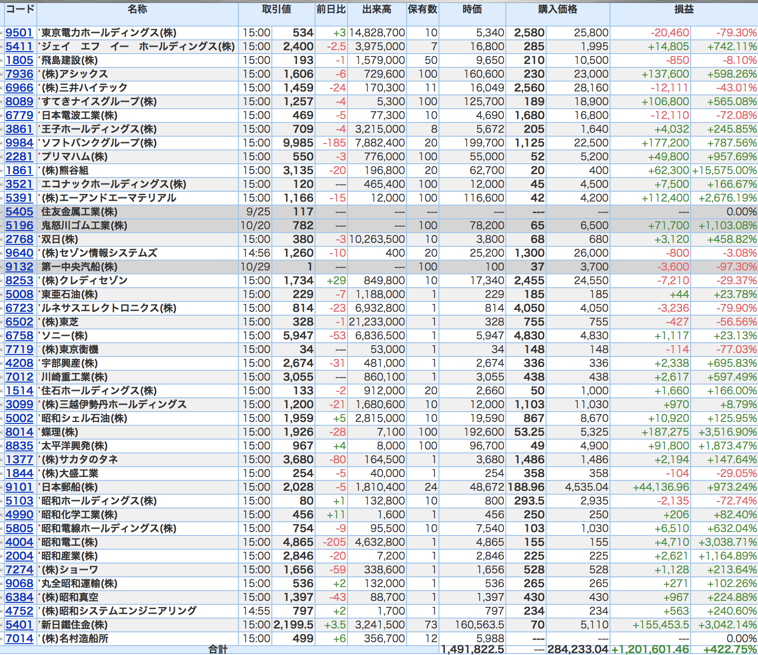
Task: Click stock code link 3099
Action: point(19,404)
